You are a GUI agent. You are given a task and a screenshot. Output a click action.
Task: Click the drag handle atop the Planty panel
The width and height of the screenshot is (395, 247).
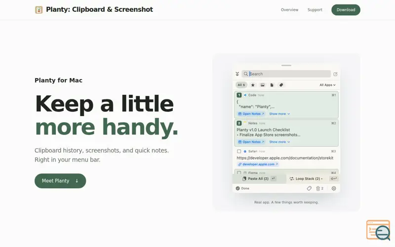coord(286,65)
